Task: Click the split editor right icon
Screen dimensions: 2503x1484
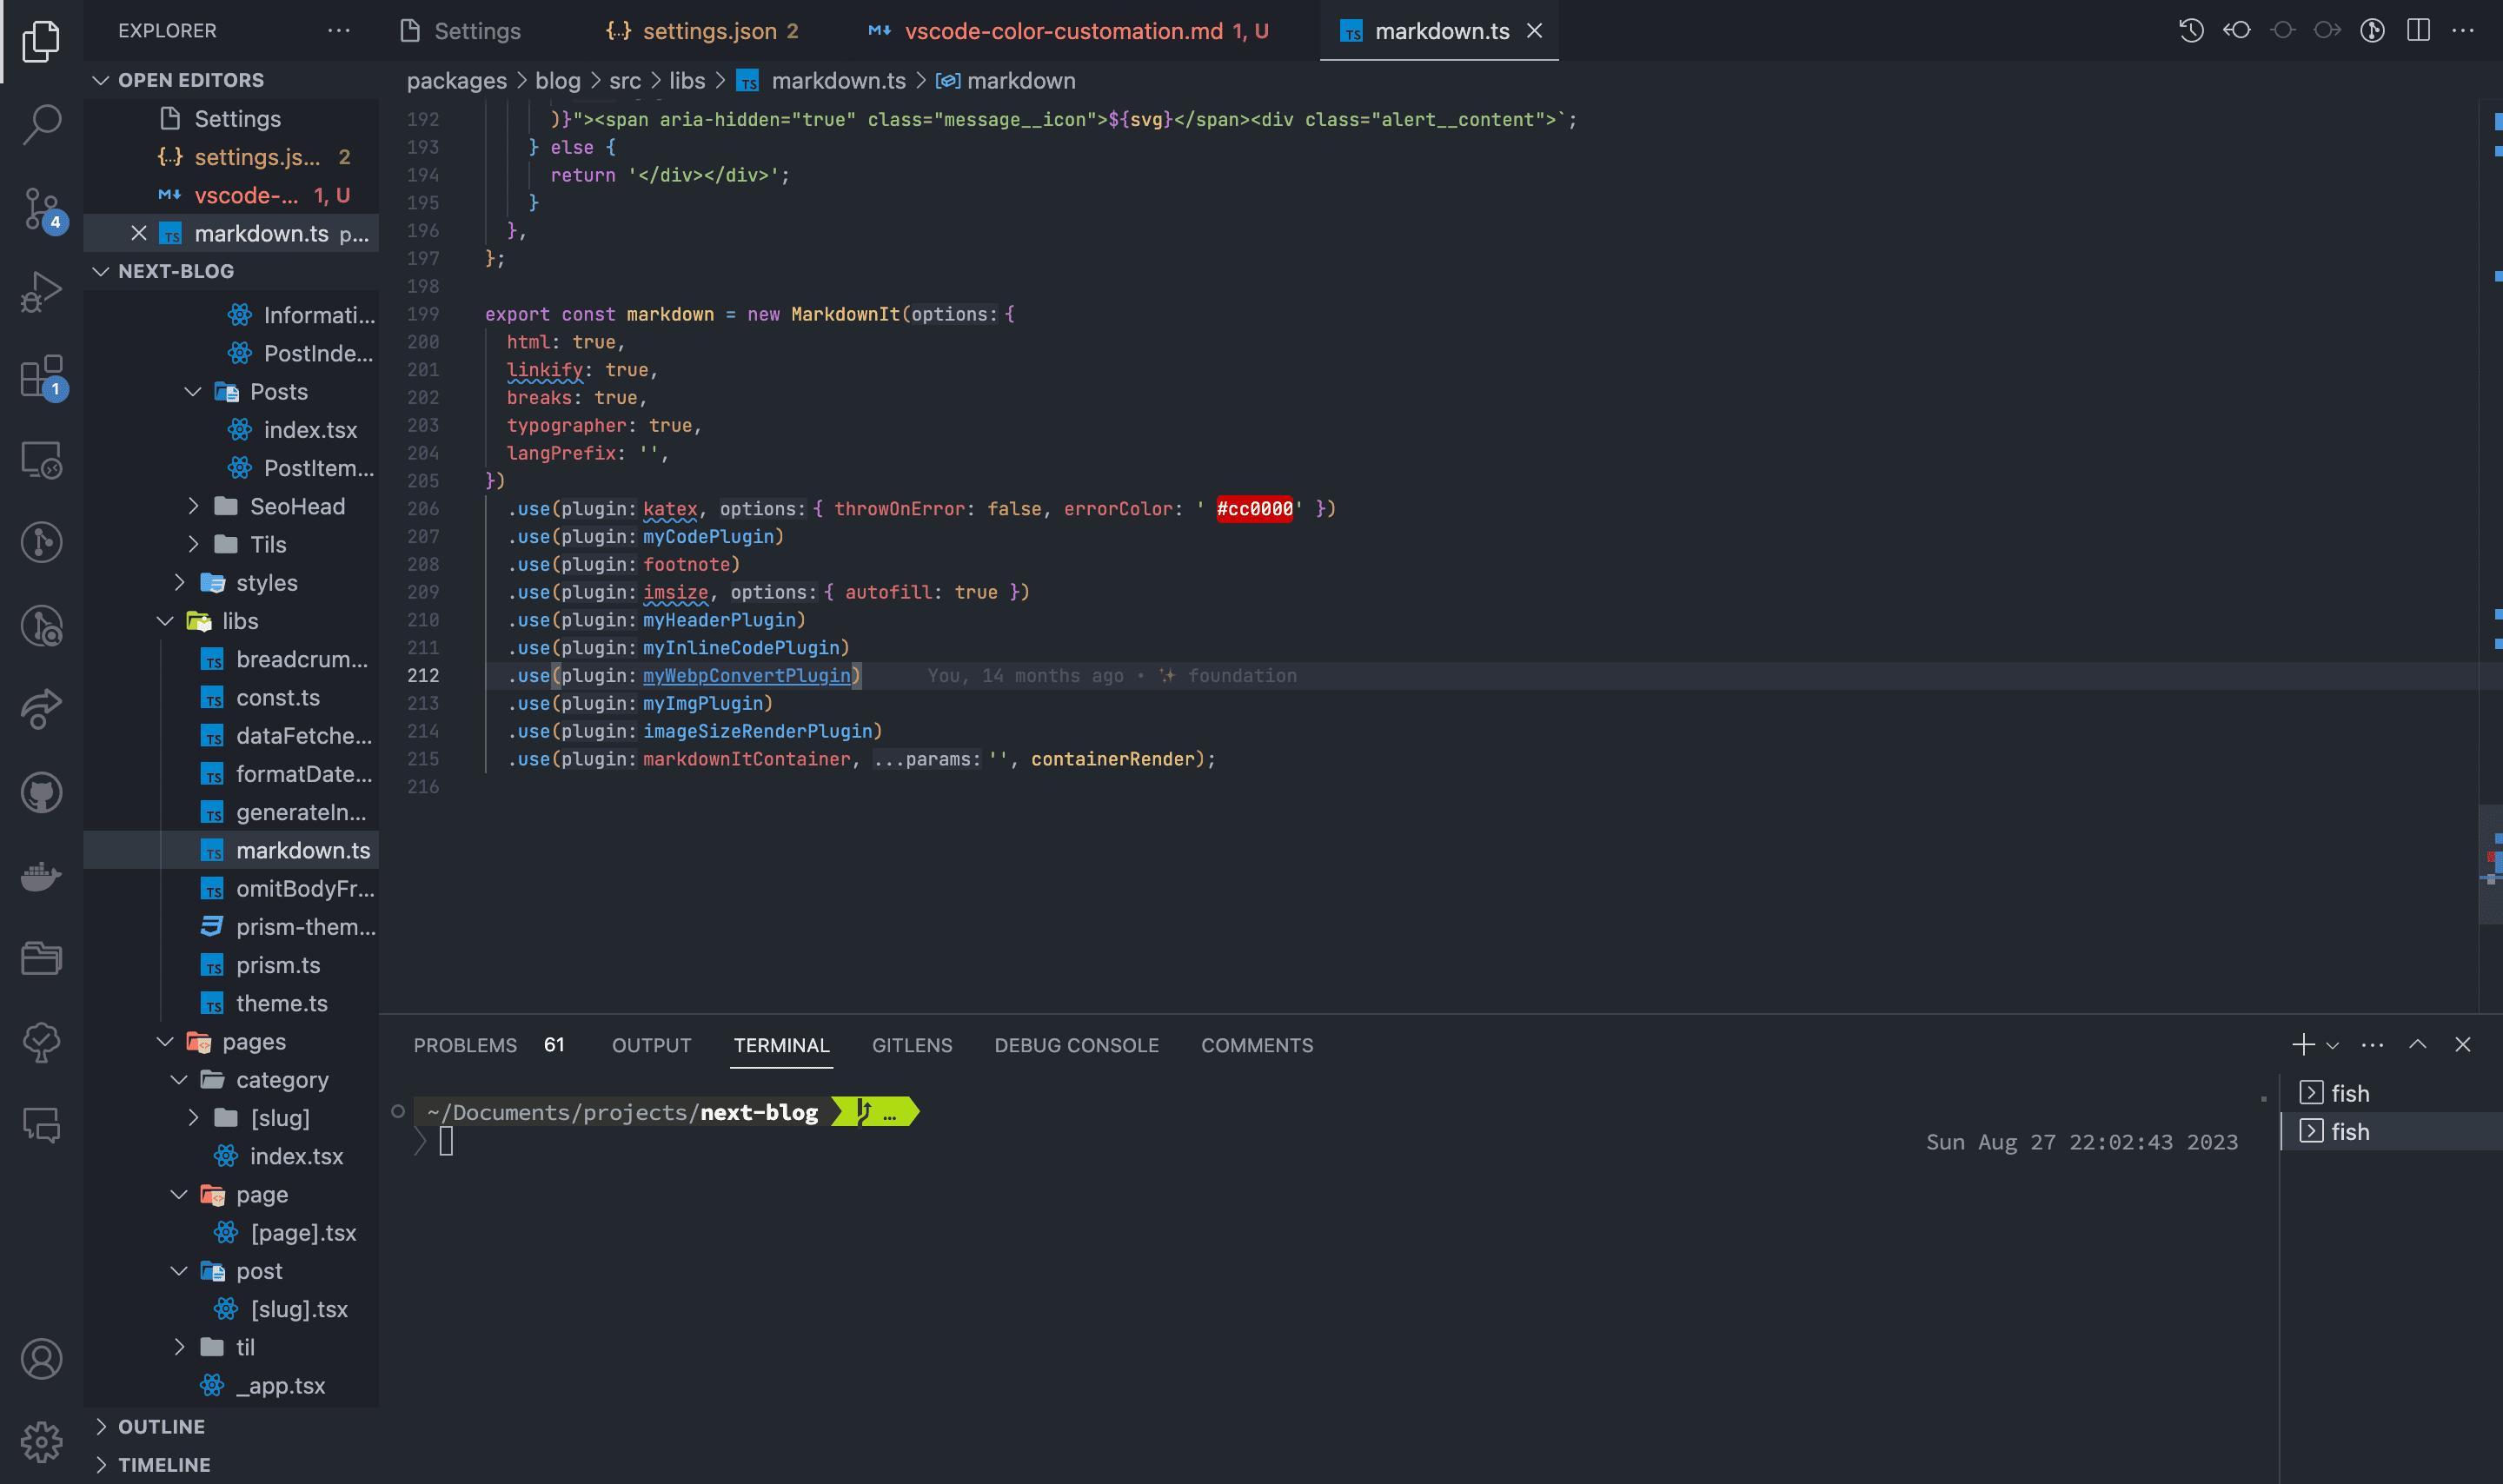Action: pos(2418,31)
